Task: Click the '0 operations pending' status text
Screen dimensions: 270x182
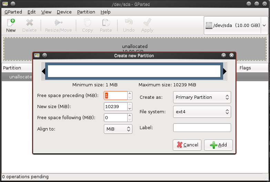Action: (25, 177)
